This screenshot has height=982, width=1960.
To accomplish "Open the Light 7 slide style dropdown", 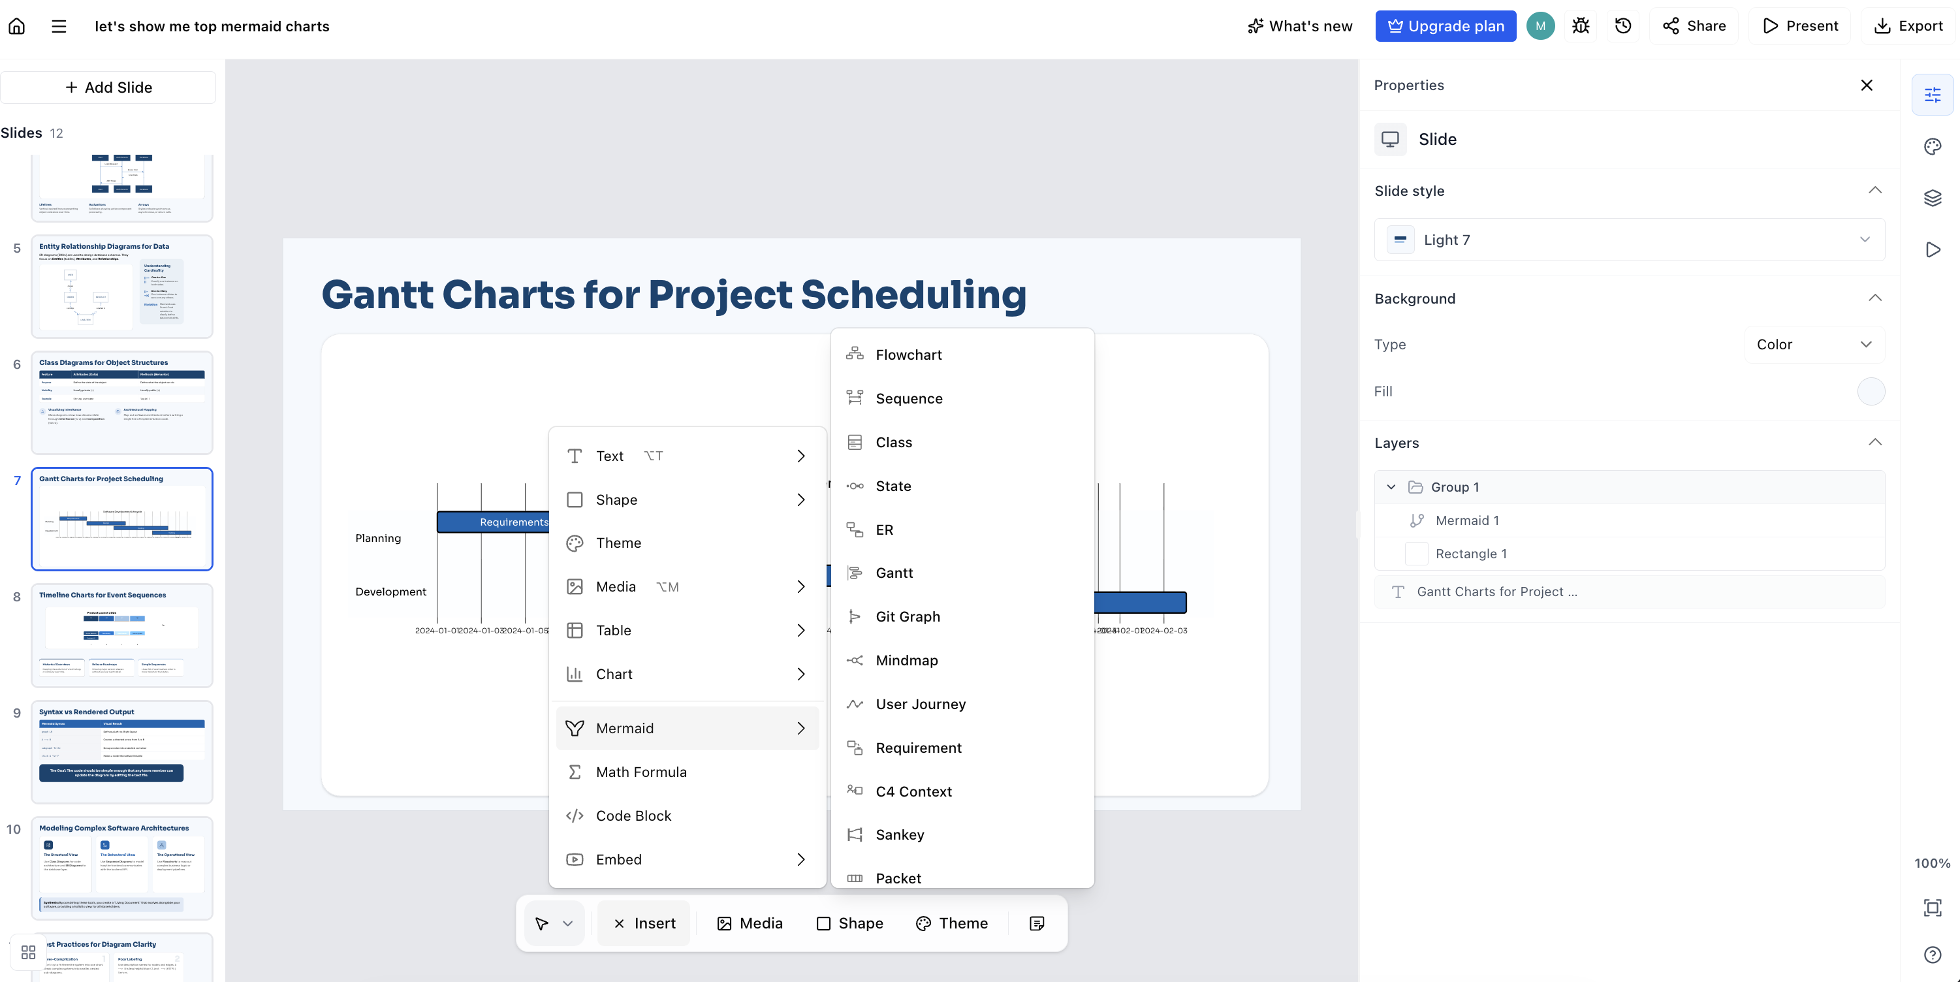I will tap(1629, 240).
